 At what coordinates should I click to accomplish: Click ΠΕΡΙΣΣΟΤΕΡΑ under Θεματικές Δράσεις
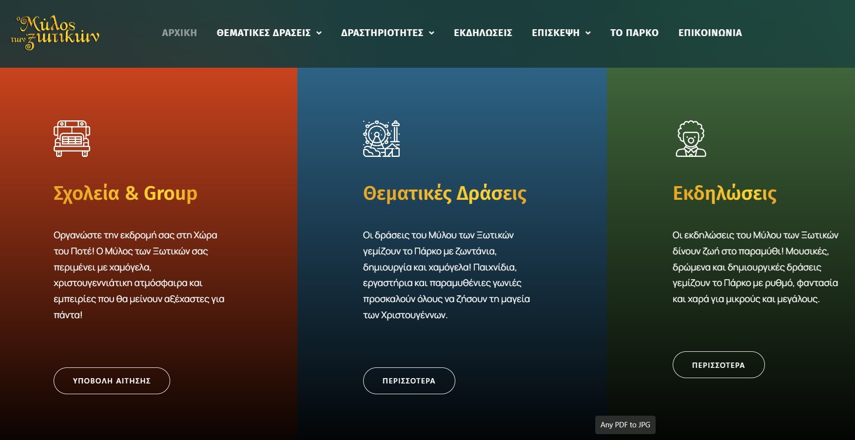(409, 381)
